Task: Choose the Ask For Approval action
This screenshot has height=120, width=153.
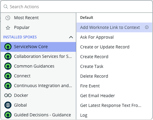Action: [114, 37]
